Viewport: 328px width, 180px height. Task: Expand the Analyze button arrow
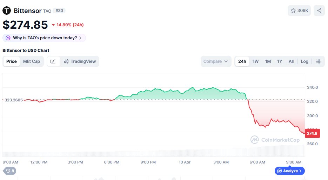(300, 171)
